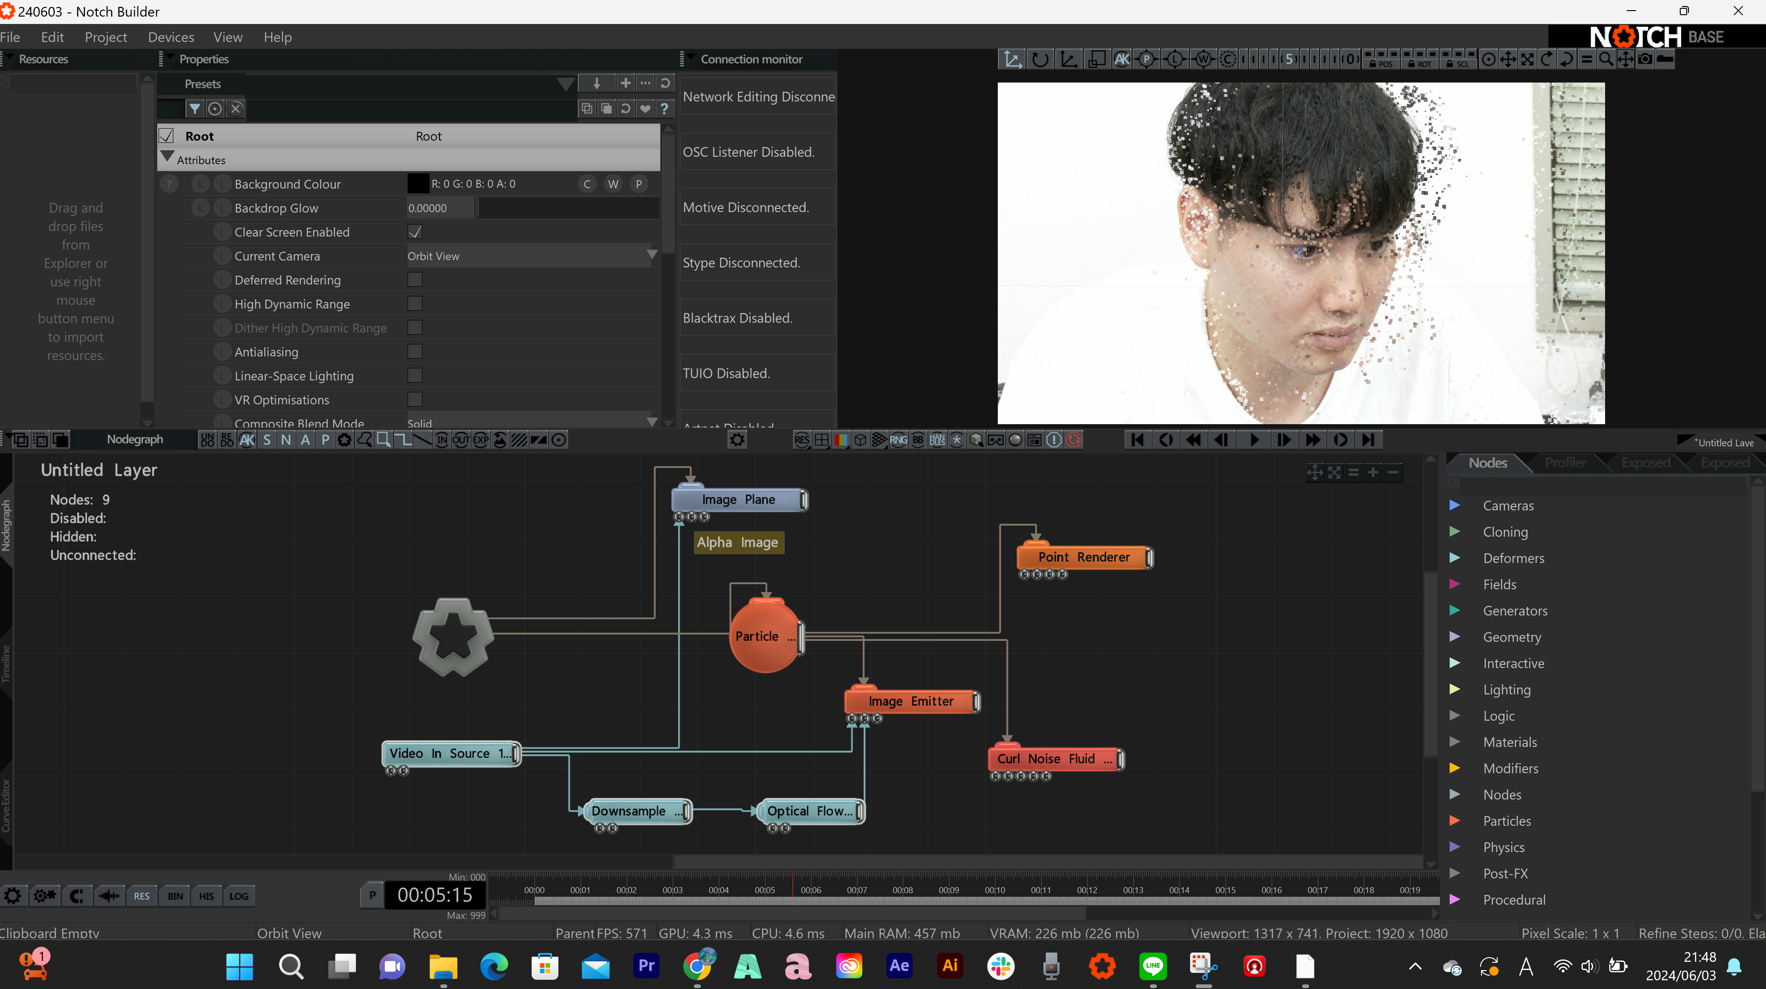Disable the Clear Screen Enabled checkbox

pos(415,231)
